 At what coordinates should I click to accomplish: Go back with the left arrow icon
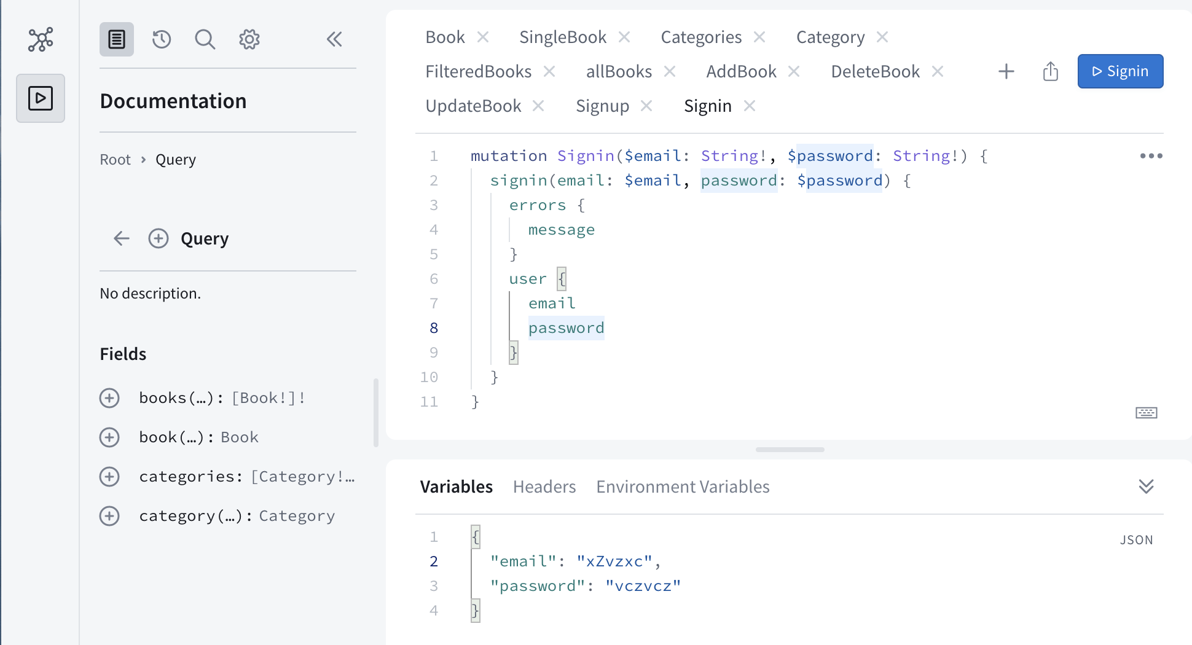122,238
